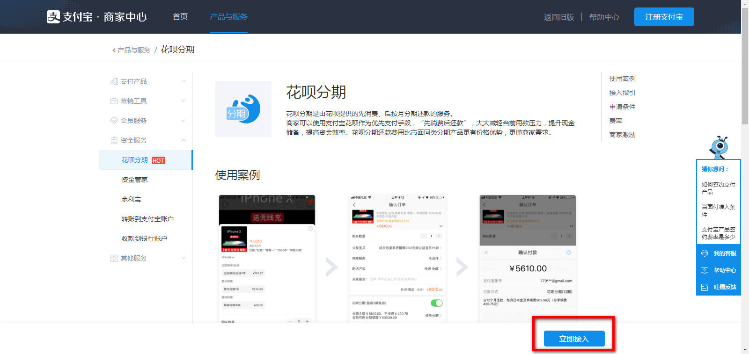Click the blue ant mascot assistant icon
The width and height of the screenshot is (749, 354).
[x=719, y=147]
